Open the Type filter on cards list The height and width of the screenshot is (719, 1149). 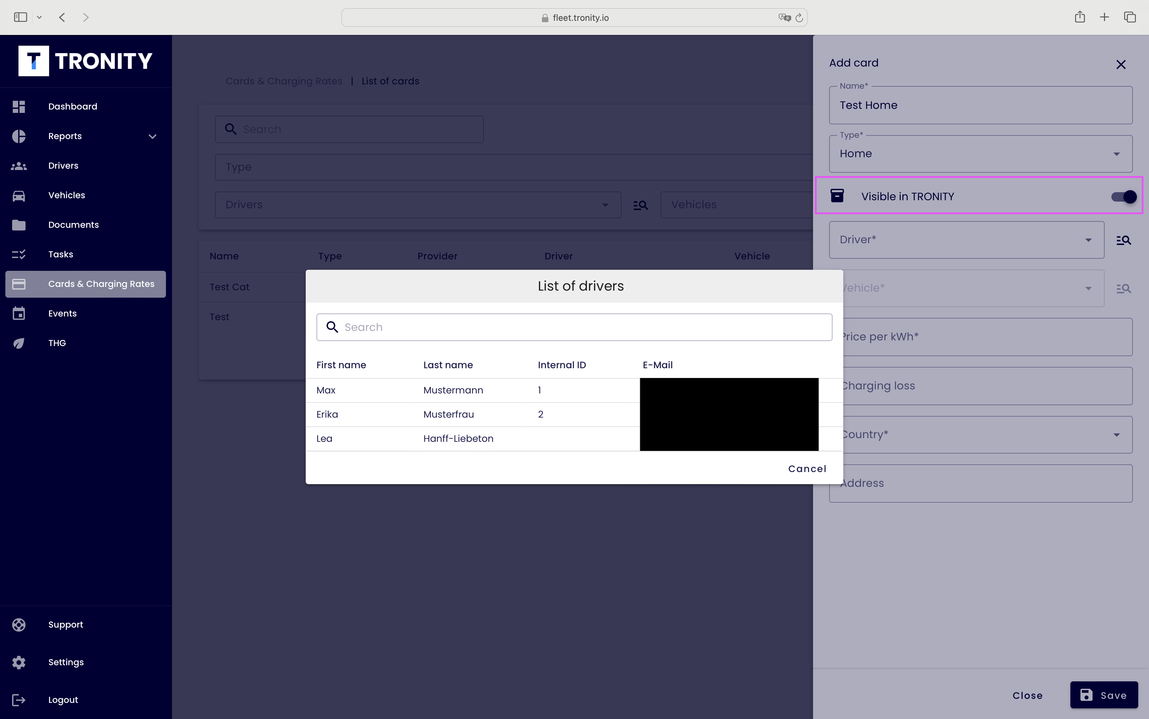(514, 167)
